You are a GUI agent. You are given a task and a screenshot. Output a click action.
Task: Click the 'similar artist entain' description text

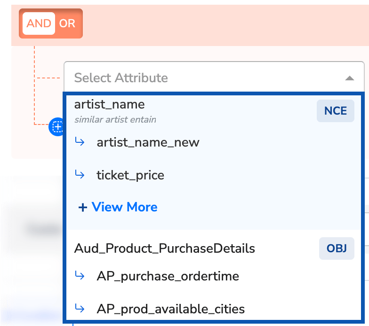pyautogui.click(x=115, y=119)
